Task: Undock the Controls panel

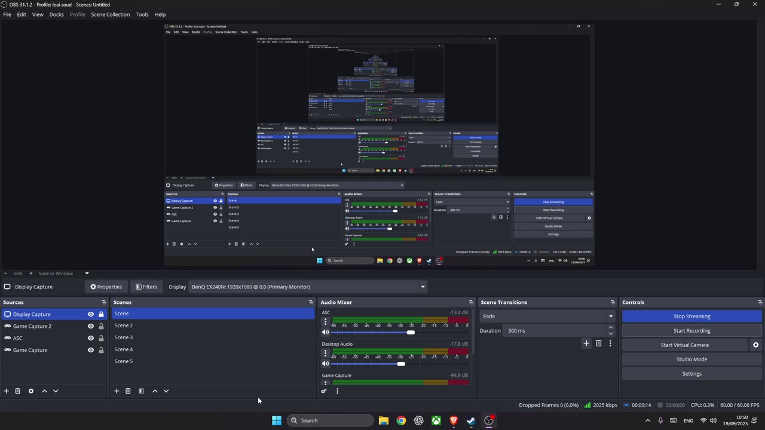Action: [x=760, y=302]
